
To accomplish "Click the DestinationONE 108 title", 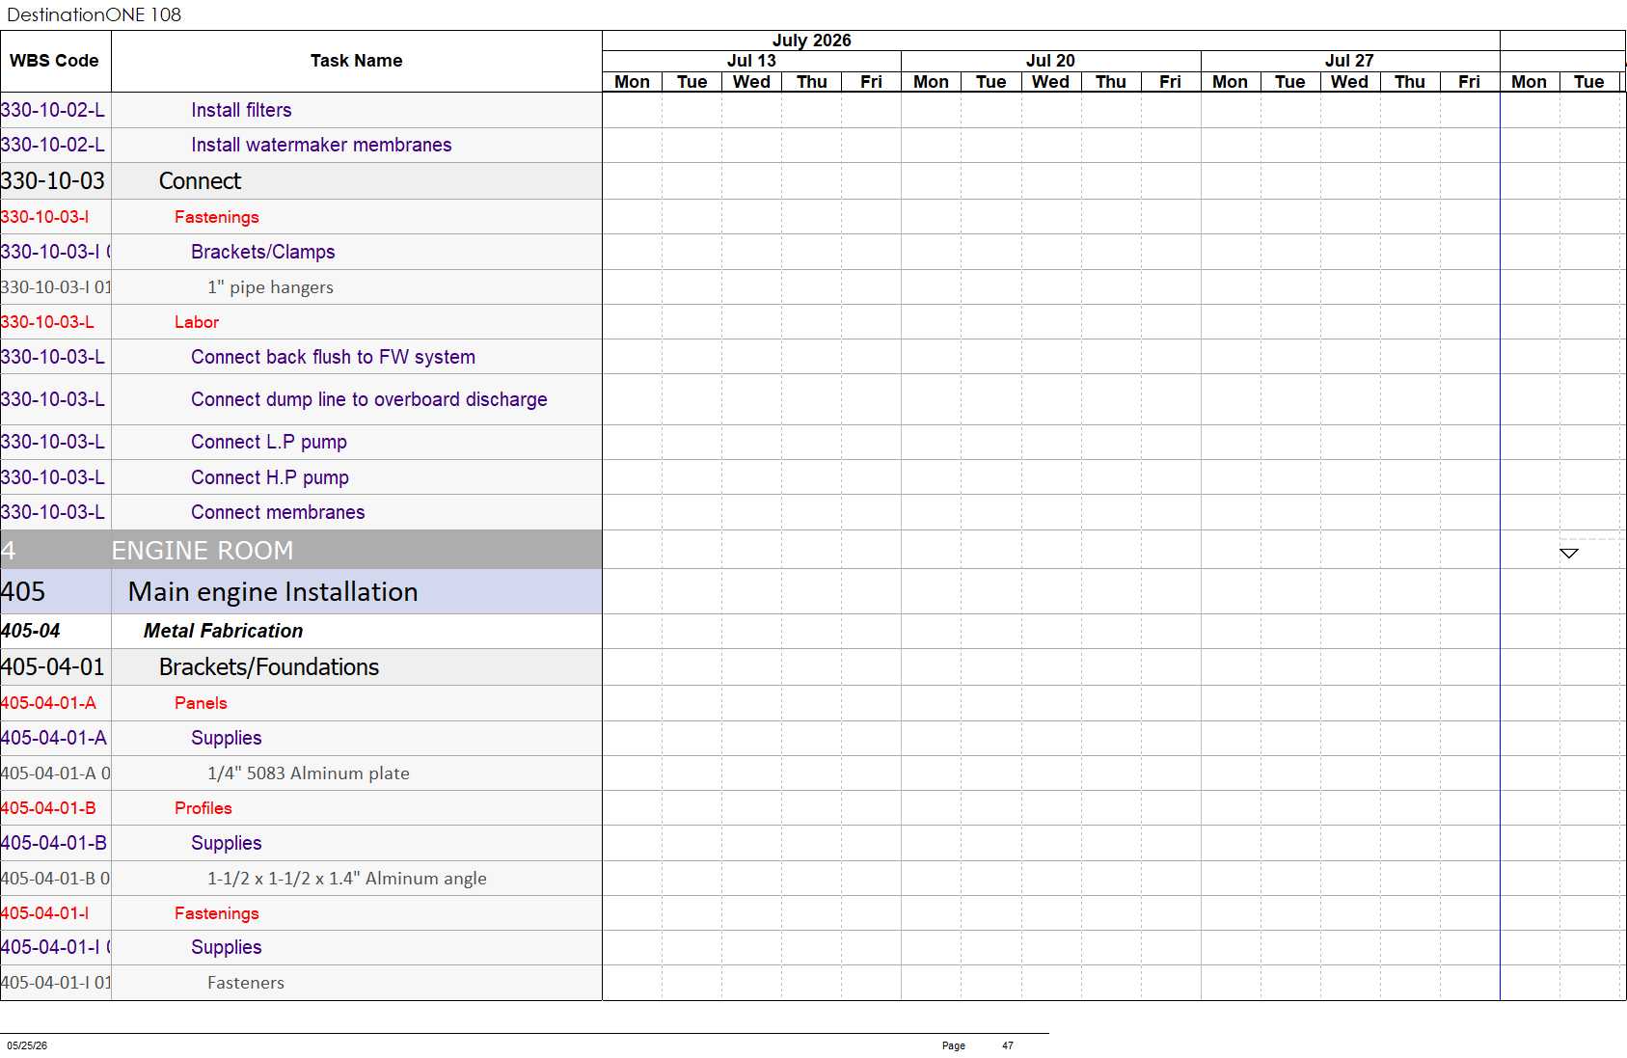I will point(95,14).
